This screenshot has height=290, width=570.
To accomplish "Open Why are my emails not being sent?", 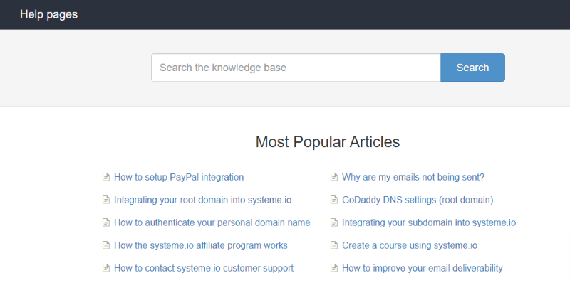I will pos(413,177).
